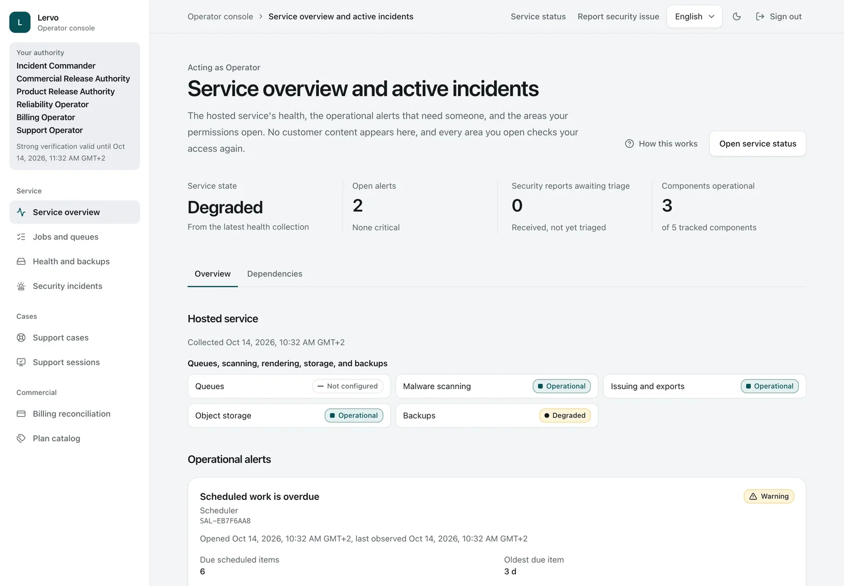Open Jobs and queues in sidebar
Viewport: 844px width, 586px height.
pos(74,237)
